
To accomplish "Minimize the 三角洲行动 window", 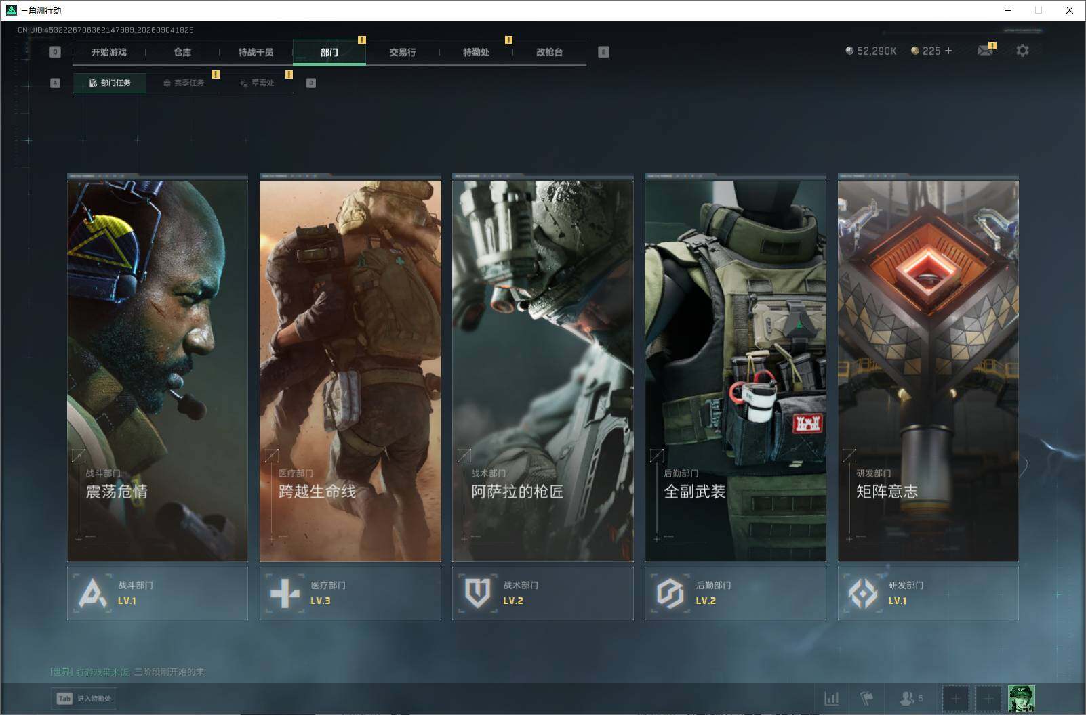I will pos(1007,10).
